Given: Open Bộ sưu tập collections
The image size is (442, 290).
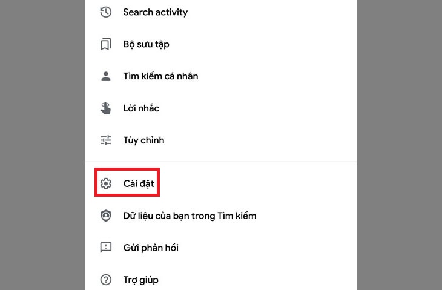Looking at the screenshot, I should pos(145,44).
